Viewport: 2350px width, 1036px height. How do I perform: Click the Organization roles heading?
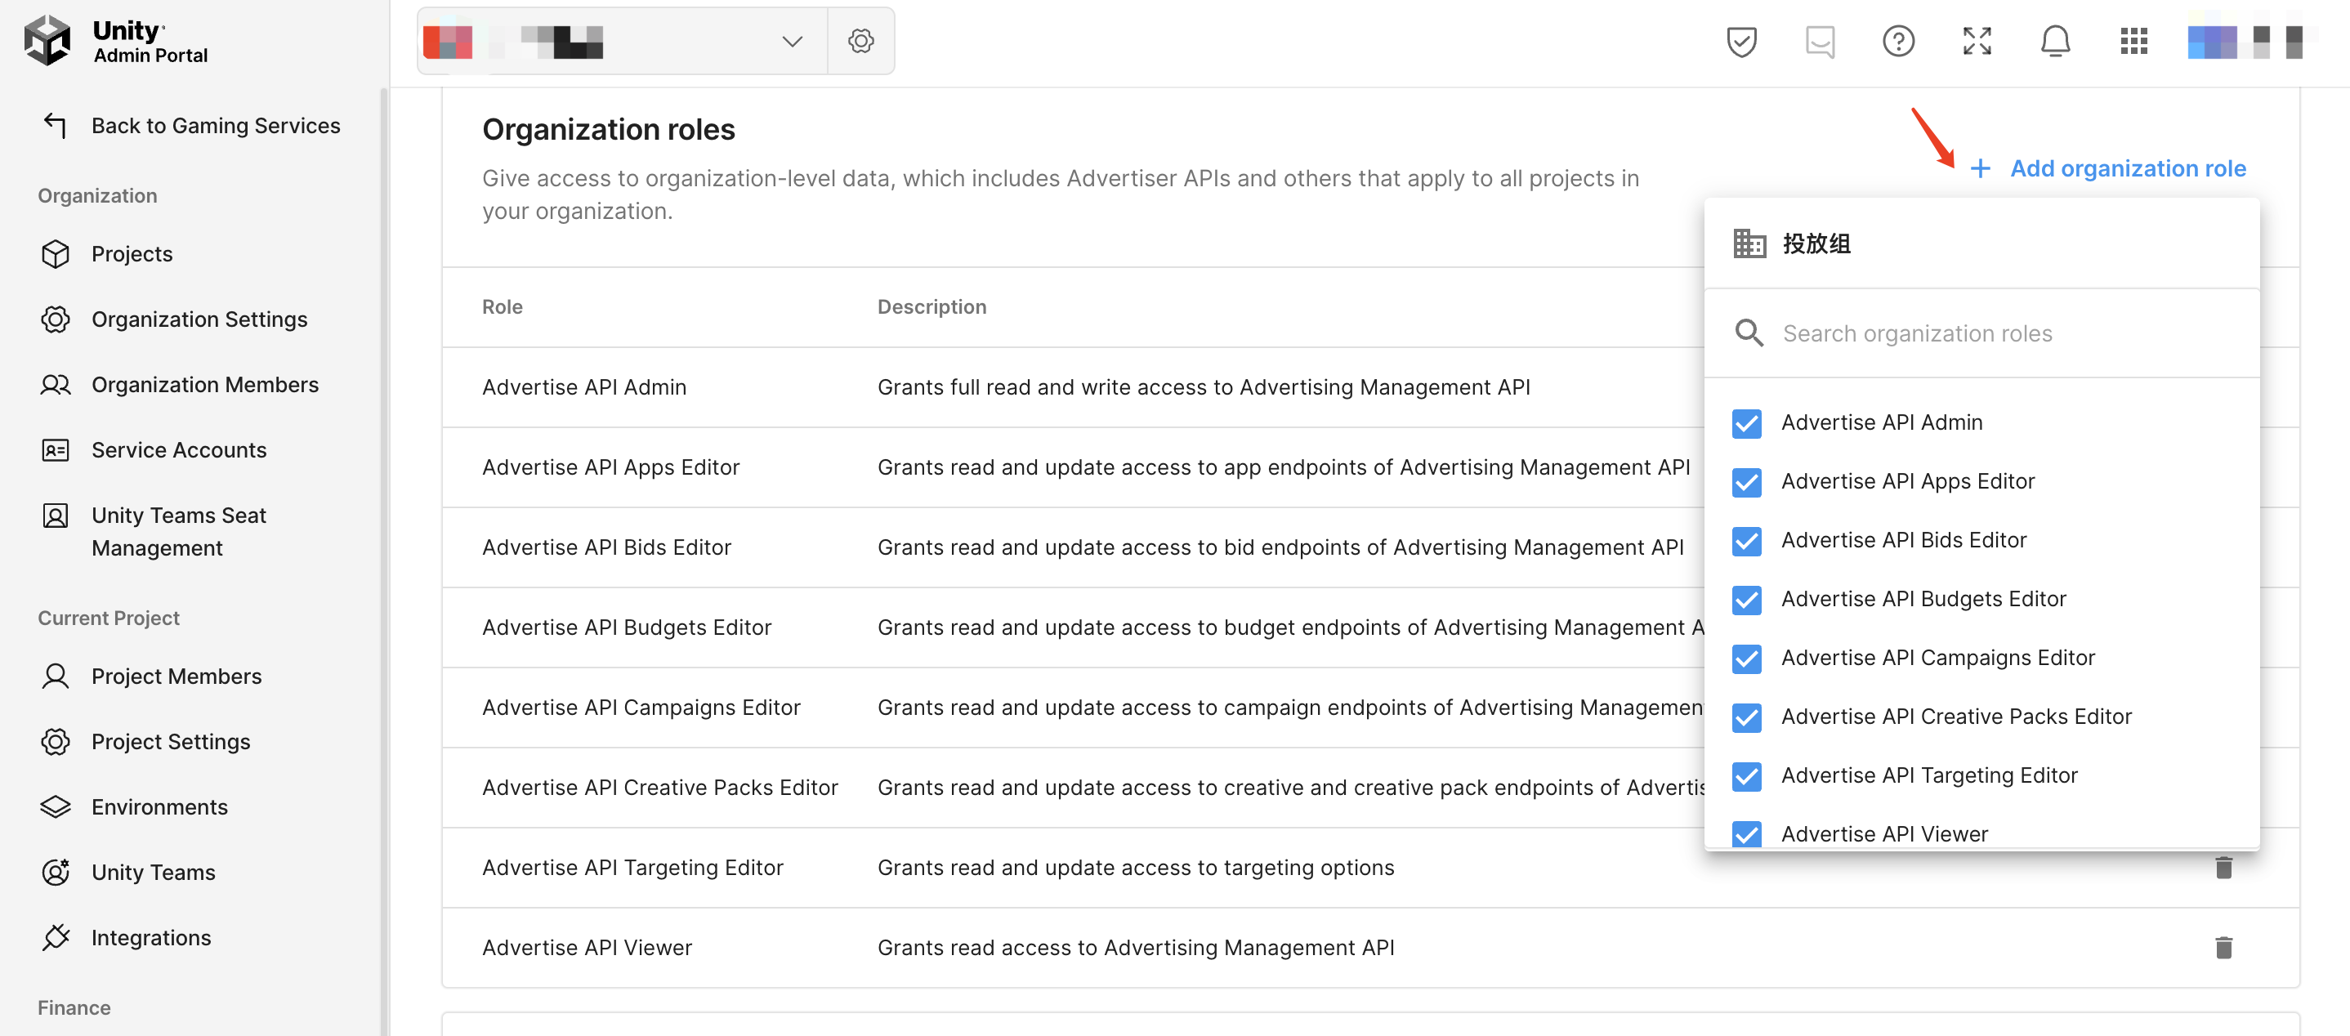[x=609, y=129]
